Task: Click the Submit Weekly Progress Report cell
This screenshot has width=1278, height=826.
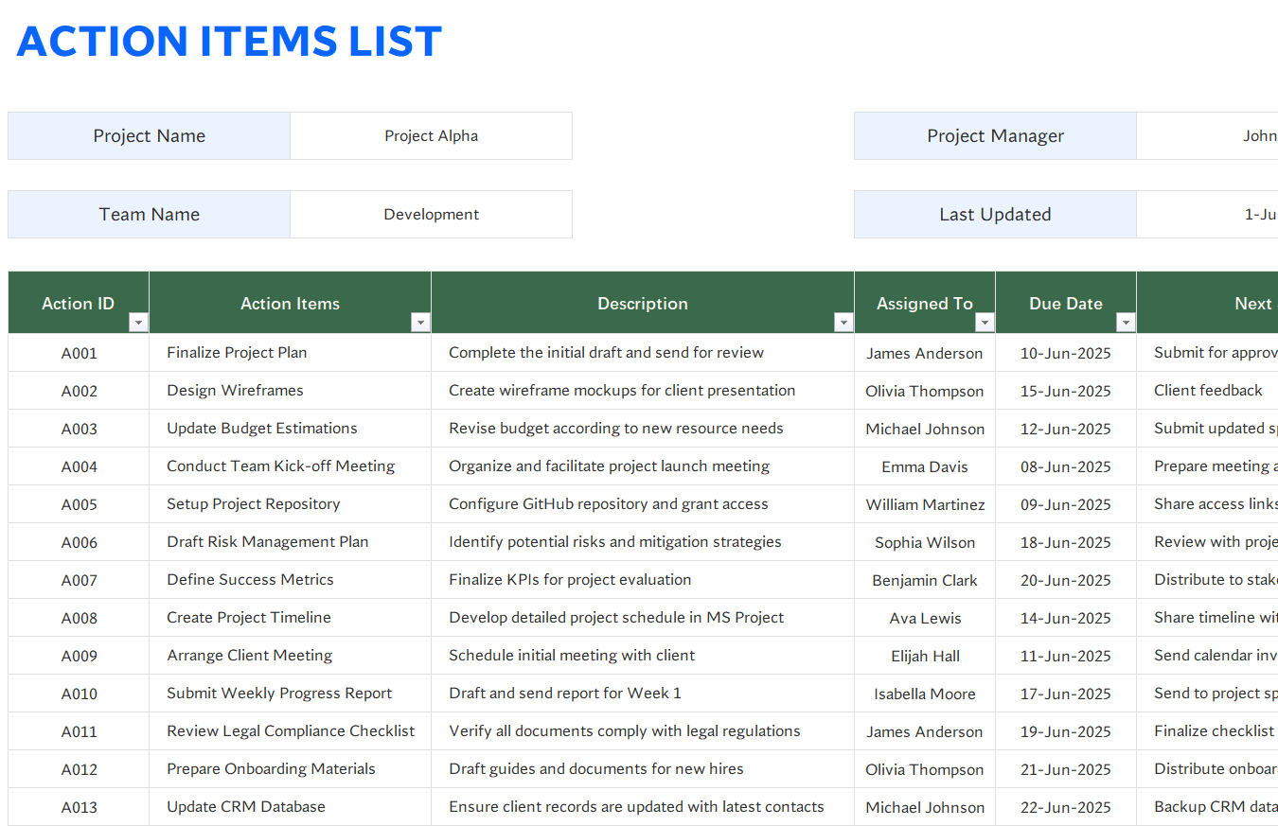Action: click(x=290, y=694)
